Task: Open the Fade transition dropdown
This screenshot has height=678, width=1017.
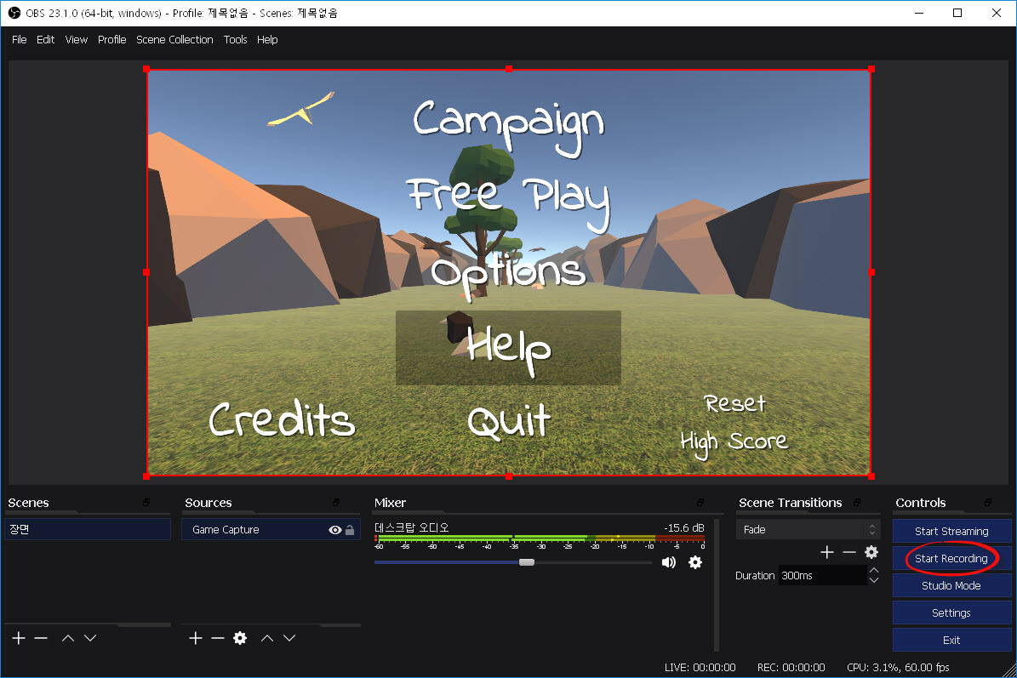Action: coord(808,530)
